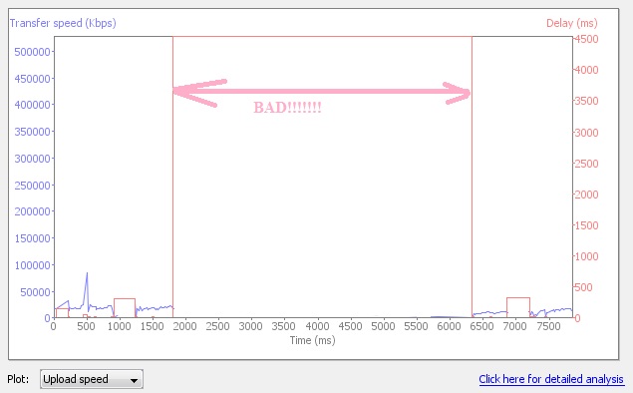This screenshot has width=633, height=393.
Task: Click the 500000 transfer speed axis value
Action: [x=32, y=52]
